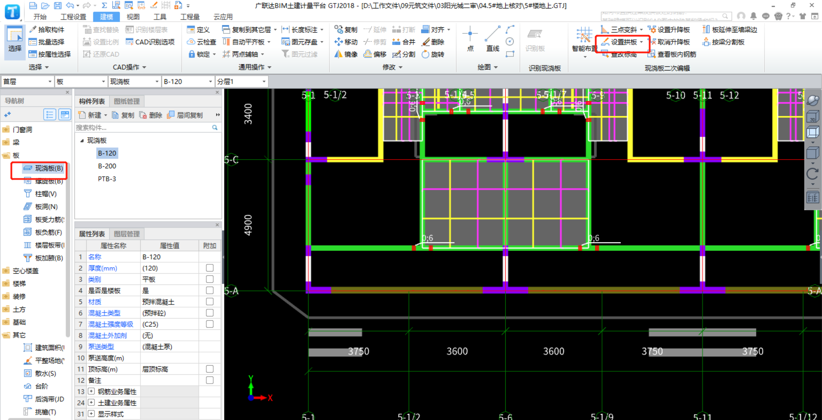Tick the 顶标高(m) 附加 checkbox
The width and height of the screenshot is (822, 420).
(210, 369)
